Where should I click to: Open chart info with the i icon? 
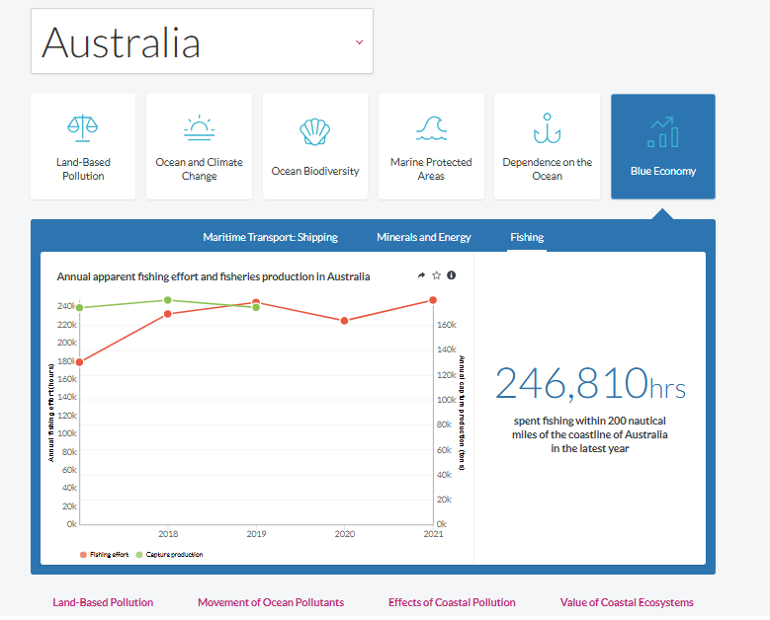pyautogui.click(x=452, y=275)
